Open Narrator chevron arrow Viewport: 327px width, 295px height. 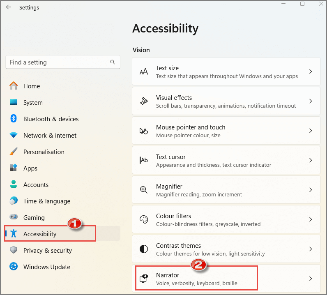[x=311, y=279]
